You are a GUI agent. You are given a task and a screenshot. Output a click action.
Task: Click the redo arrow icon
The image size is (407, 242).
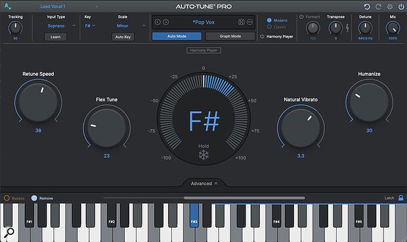tap(378, 7)
